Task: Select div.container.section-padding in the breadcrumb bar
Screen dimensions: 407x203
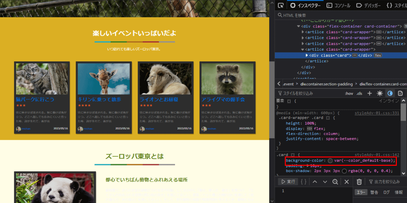Action: [326, 84]
